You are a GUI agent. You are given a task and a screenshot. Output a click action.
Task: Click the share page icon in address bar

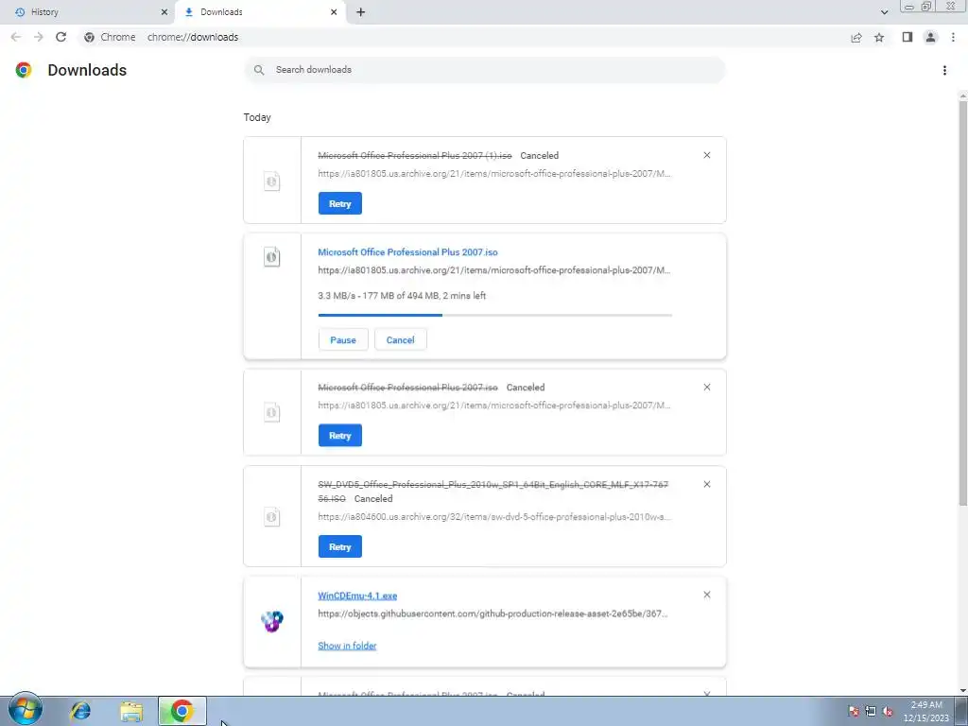(856, 38)
